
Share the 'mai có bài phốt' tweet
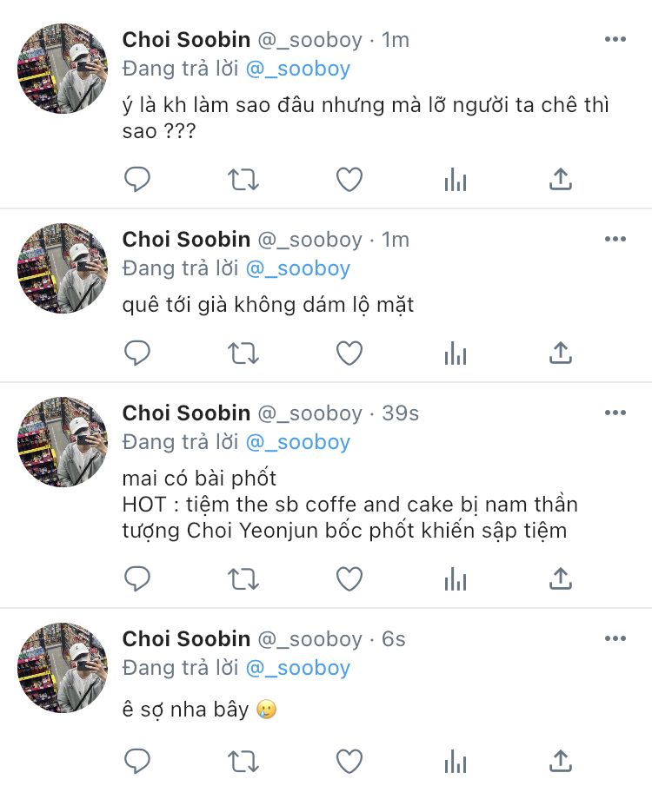[561, 579]
